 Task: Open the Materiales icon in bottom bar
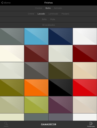coord(91,123)
